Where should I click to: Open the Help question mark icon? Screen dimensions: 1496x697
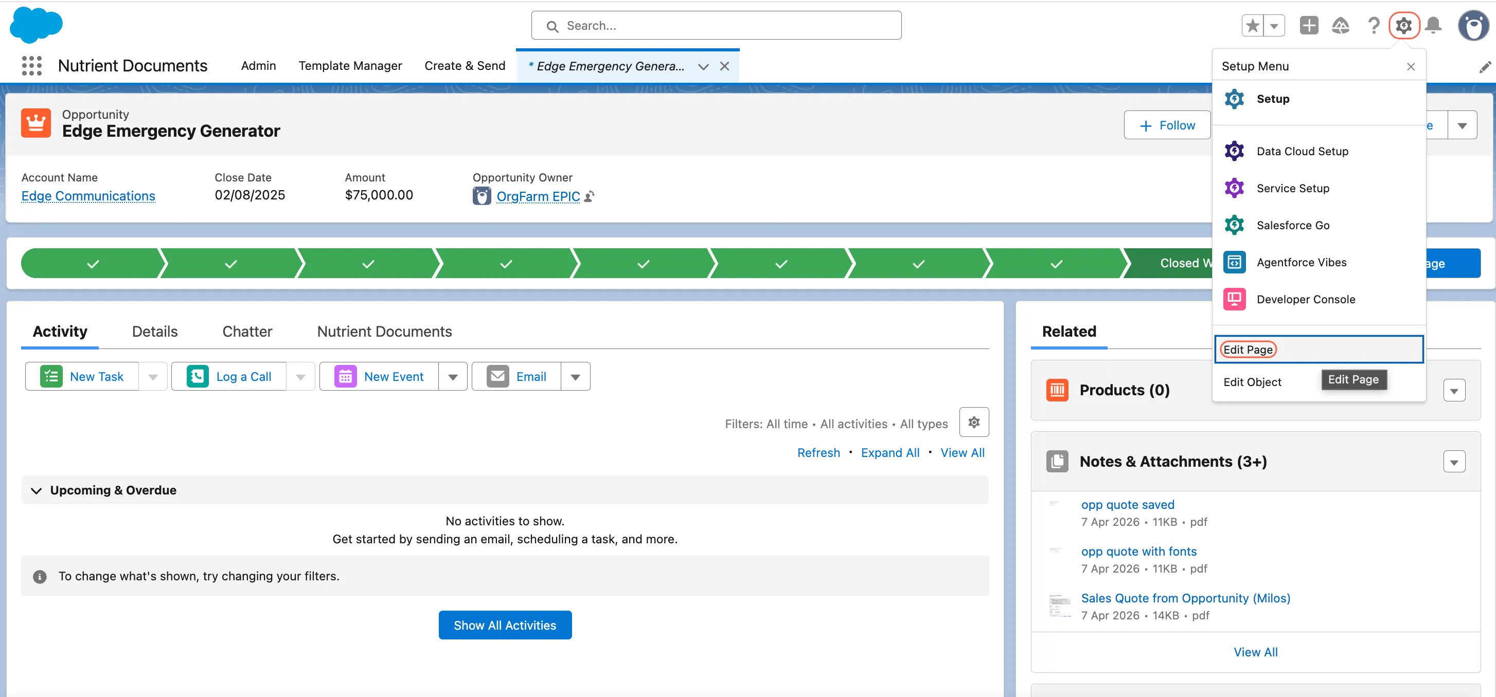[x=1374, y=26]
